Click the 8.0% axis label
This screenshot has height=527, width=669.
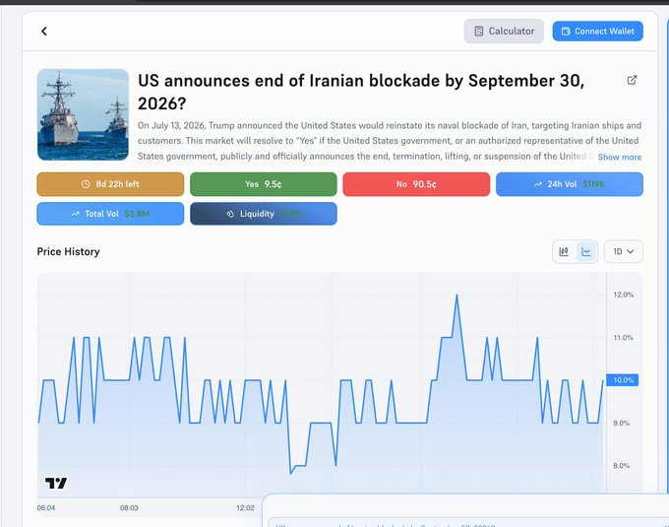pyautogui.click(x=621, y=466)
